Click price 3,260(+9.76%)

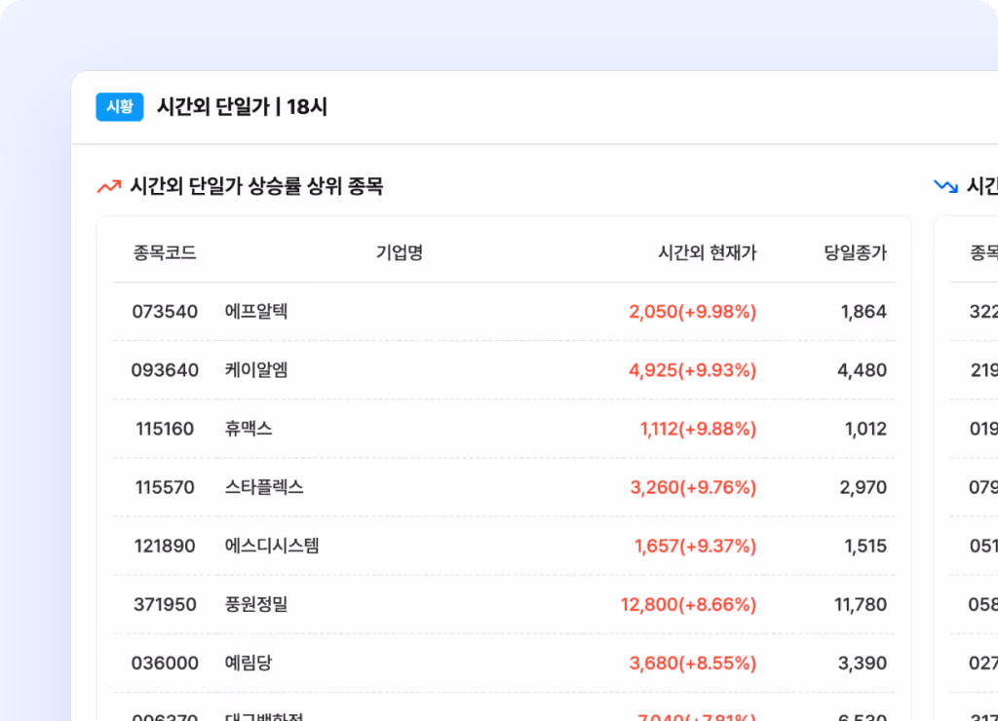693,487
